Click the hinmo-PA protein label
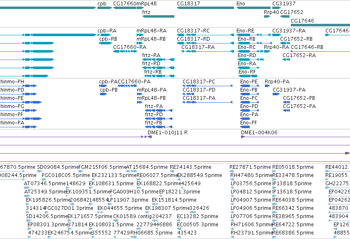 tap(12, 123)
